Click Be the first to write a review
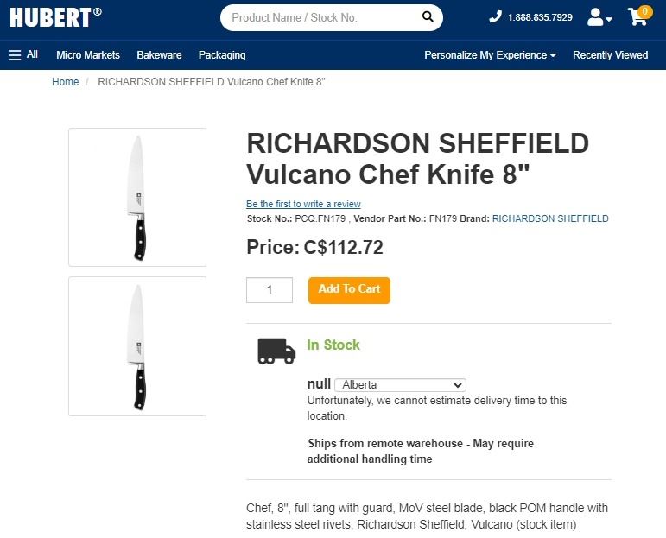Screen dimensions: 666x538 [x=303, y=204]
